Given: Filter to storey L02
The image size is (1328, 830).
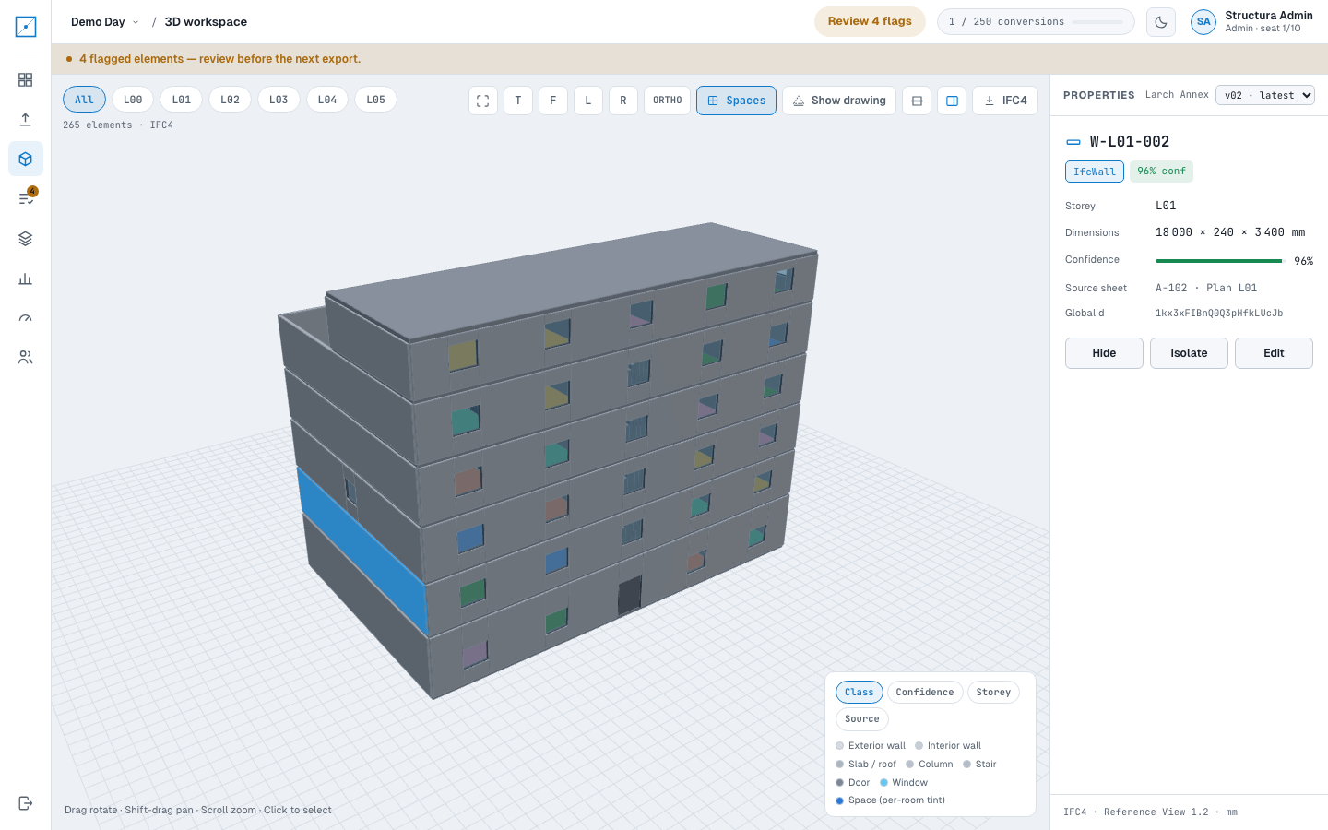Looking at the screenshot, I should point(231,100).
